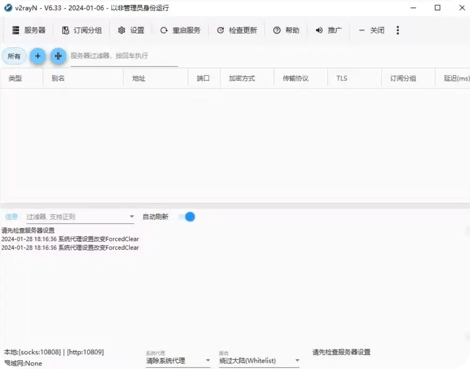Click the 设置 gear icon
The image size is (470, 369).
[122, 30]
